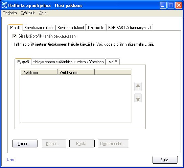The image size is (184, 168).
Task: Select the Ohjelmisto tab
Action: pos(96,28)
